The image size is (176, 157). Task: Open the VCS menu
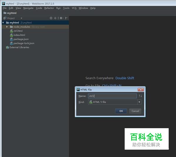74,8
